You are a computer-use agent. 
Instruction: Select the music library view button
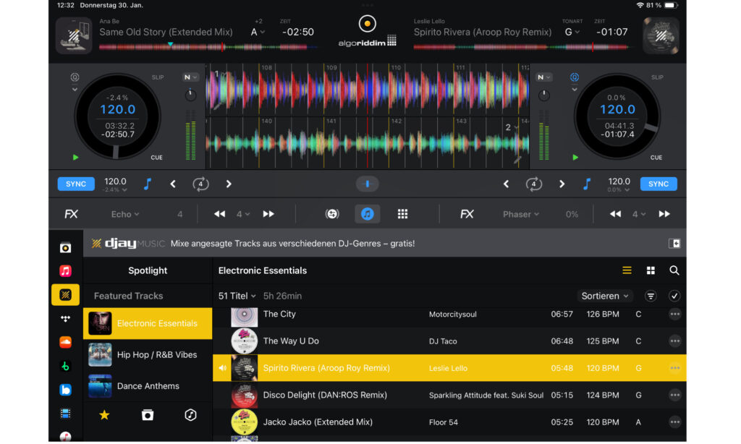coord(367,215)
